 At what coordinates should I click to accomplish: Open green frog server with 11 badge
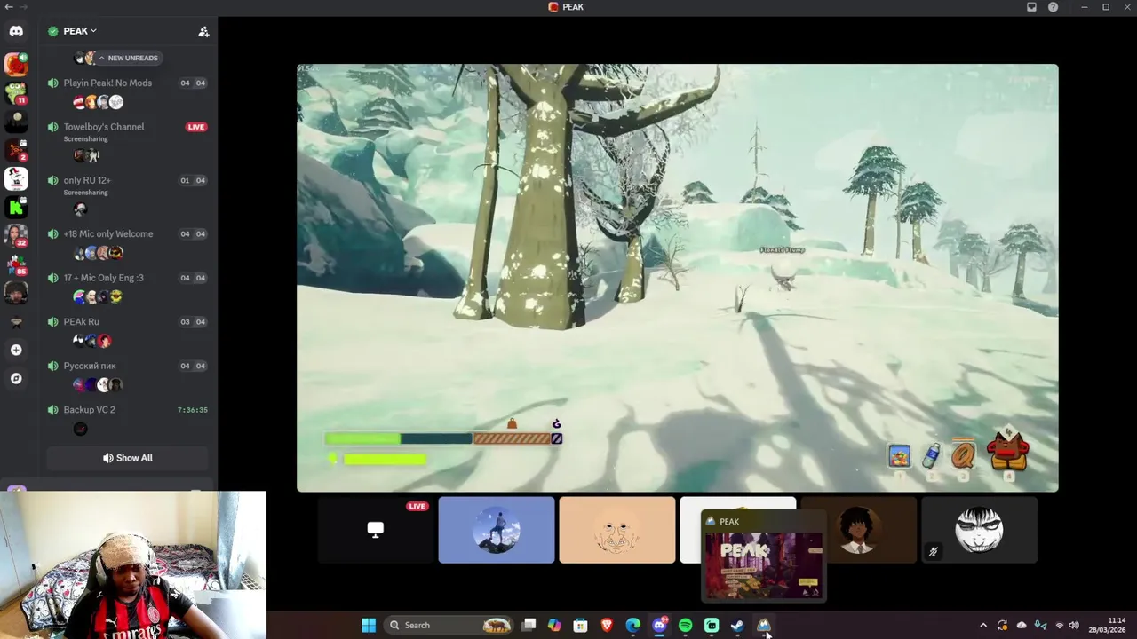coord(16,92)
